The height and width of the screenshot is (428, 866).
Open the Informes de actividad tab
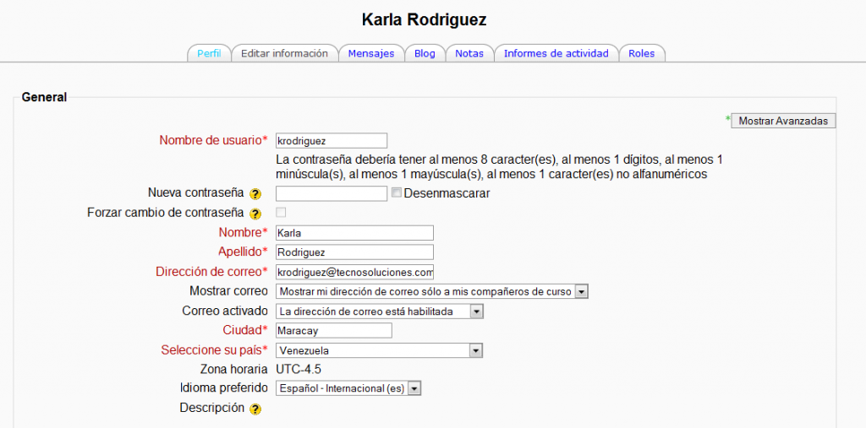(x=556, y=53)
